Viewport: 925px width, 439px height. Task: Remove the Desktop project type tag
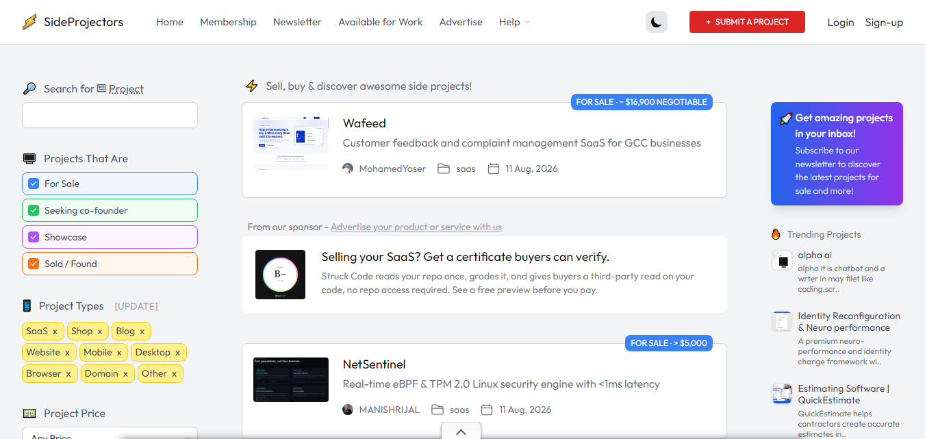tap(178, 353)
